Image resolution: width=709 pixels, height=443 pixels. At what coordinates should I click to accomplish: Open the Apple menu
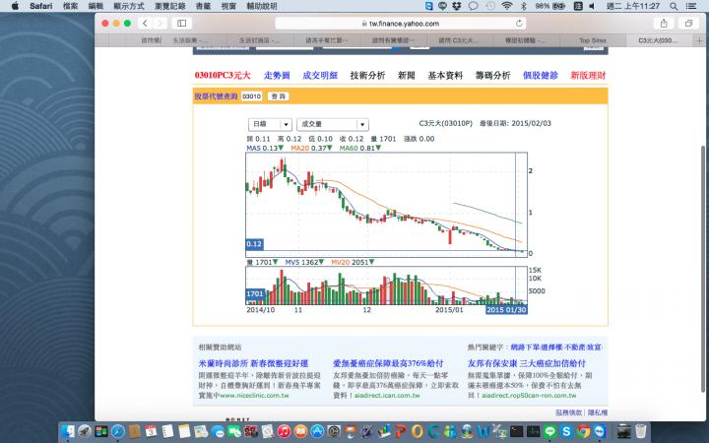click(x=15, y=6)
